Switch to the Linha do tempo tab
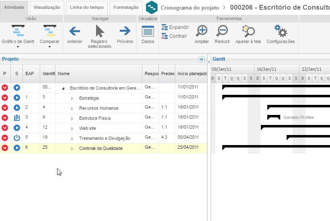Image resolution: width=330 pixels, height=221 pixels. pos(87,7)
